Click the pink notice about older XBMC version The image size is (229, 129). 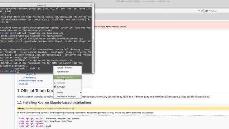[161, 25]
